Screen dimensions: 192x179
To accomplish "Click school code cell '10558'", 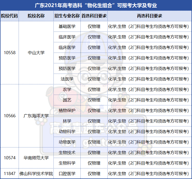I will (9, 53).
